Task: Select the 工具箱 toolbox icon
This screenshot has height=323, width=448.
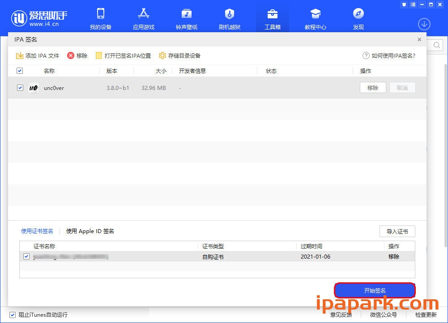Action: 272,17
